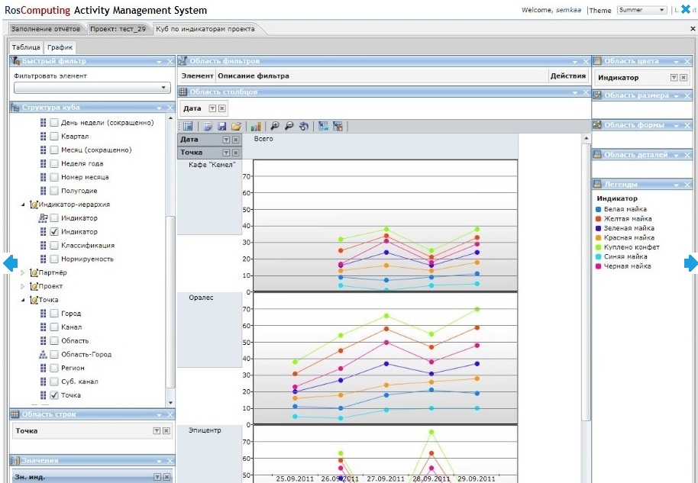Click the zoom out magnifier icon
Screen dimensions: 698x483
[289, 126]
